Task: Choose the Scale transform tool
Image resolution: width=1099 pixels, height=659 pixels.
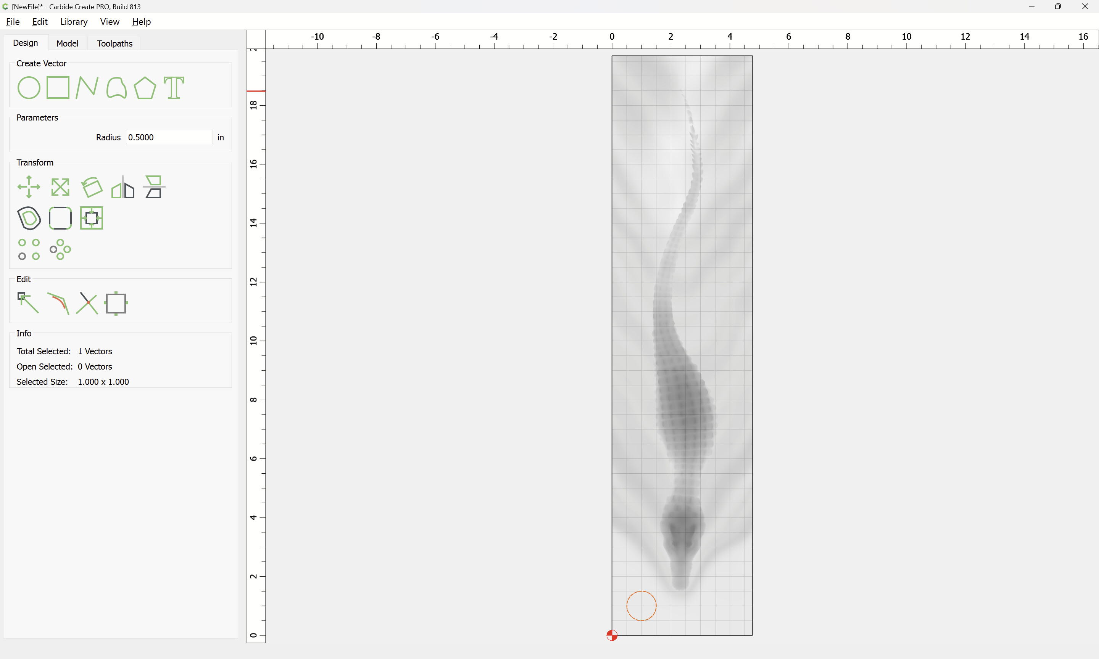Action: tap(60, 187)
